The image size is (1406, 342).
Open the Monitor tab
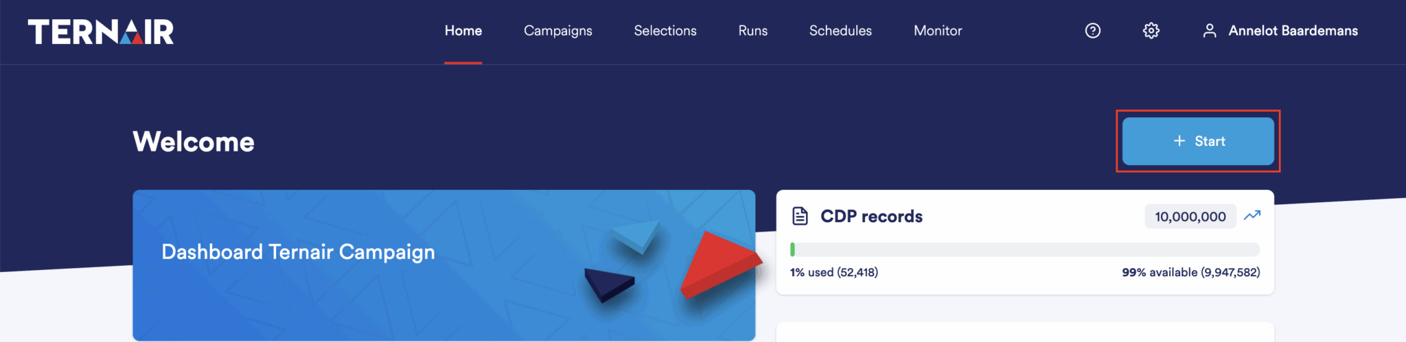tap(937, 31)
